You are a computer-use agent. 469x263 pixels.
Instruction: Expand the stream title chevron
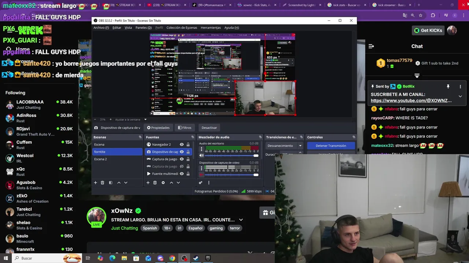241,220
